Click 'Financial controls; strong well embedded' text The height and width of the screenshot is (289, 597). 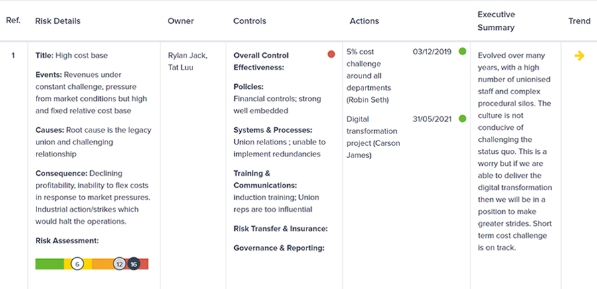277,105
